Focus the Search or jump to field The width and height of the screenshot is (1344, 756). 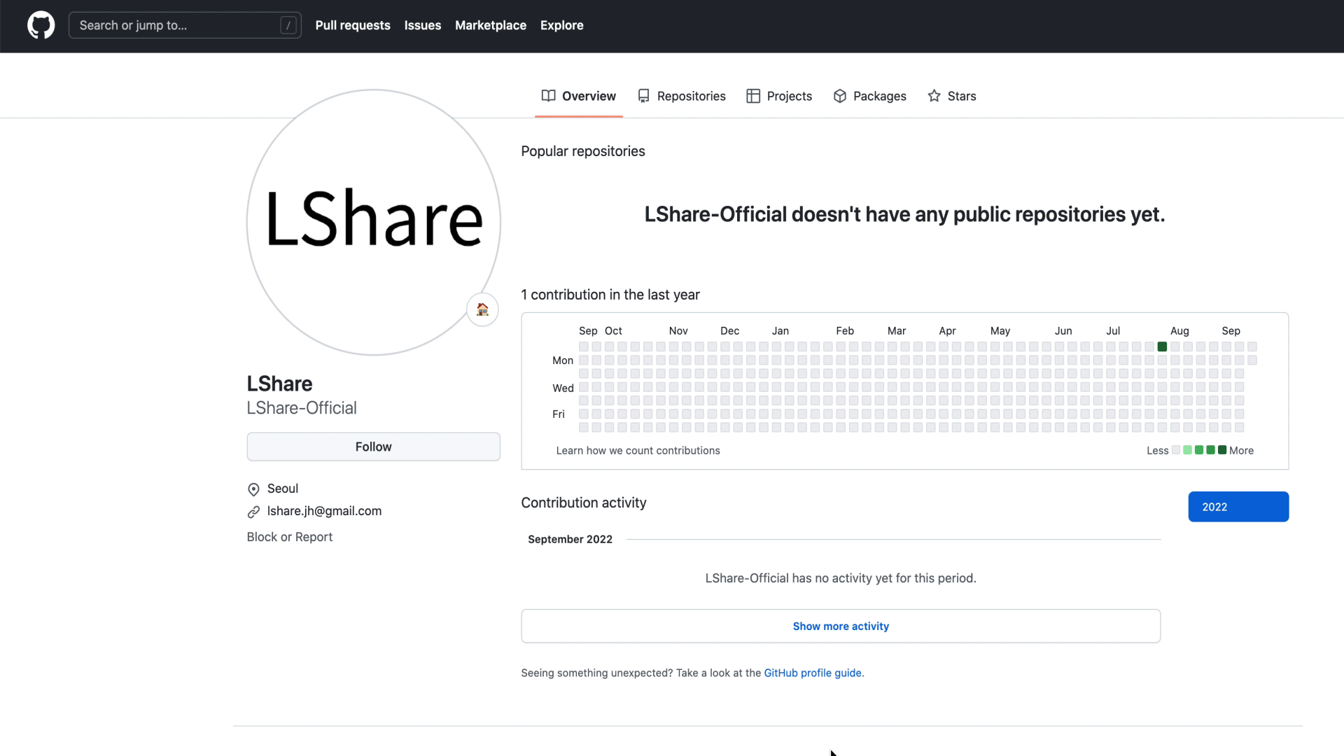pyautogui.click(x=185, y=25)
